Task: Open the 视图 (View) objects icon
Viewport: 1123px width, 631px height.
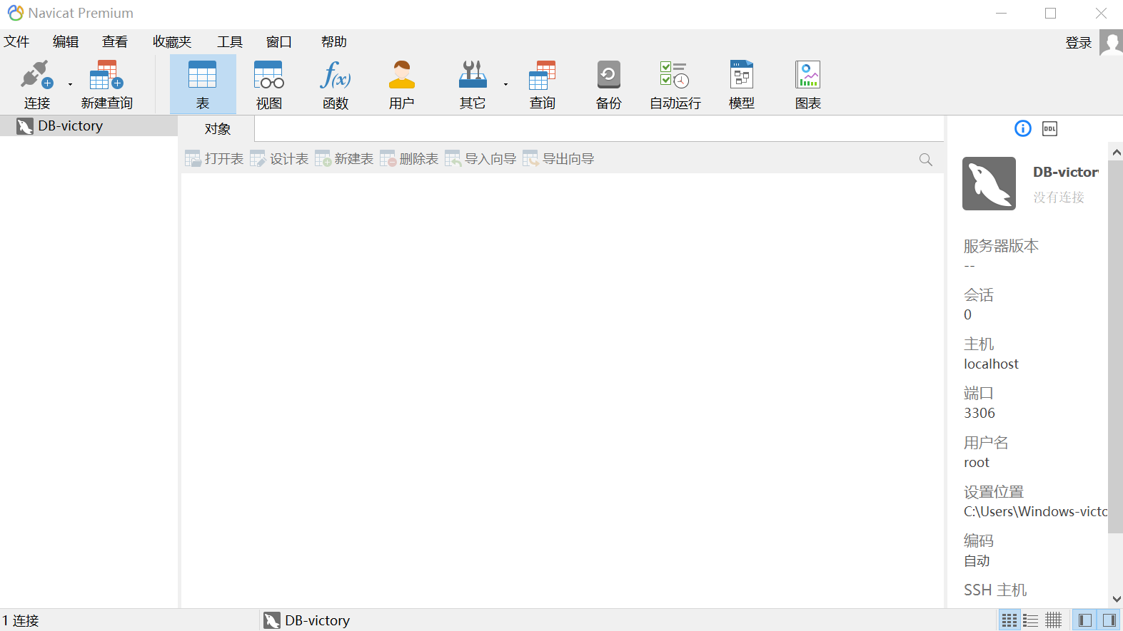Action: point(269,85)
